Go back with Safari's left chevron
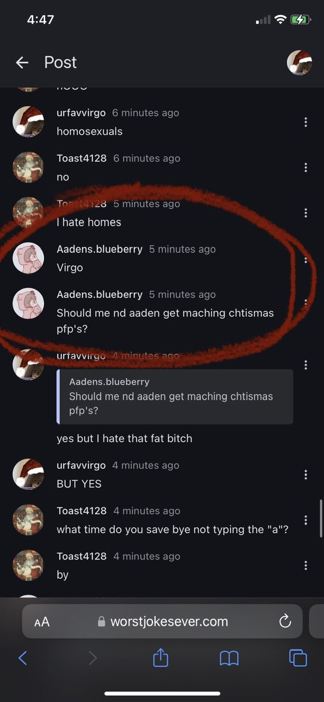 point(22,658)
